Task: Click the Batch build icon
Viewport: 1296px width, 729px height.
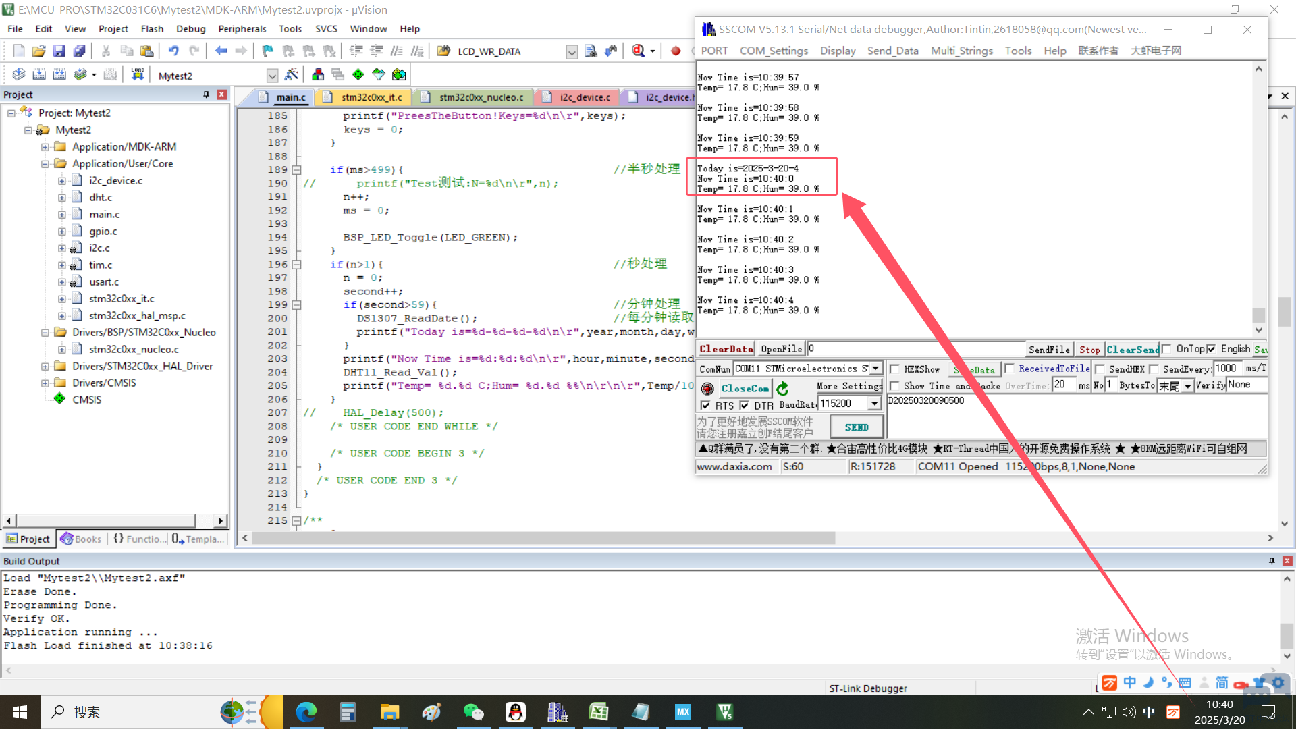Action: pyautogui.click(x=80, y=74)
